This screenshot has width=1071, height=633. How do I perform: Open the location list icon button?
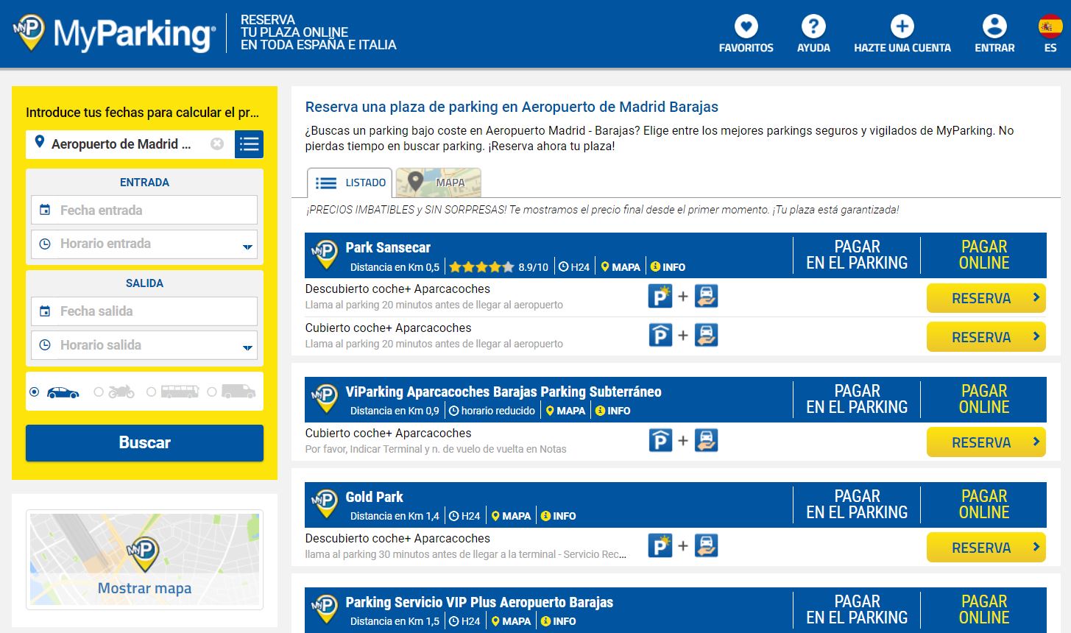[249, 144]
